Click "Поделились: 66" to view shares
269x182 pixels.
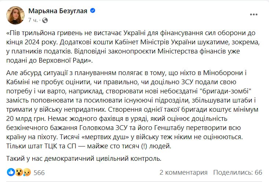click(x=238, y=172)
